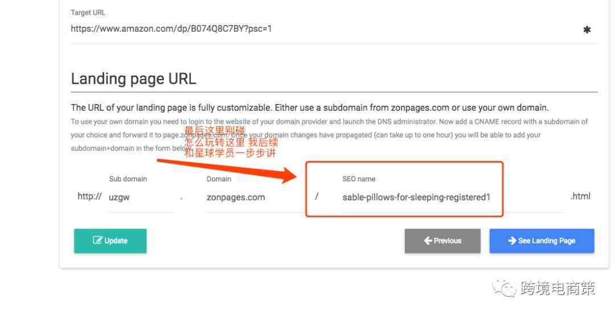Screen dimensions: 615x315
Task: Click the red Chinese annotation text
Action: pos(231,142)
